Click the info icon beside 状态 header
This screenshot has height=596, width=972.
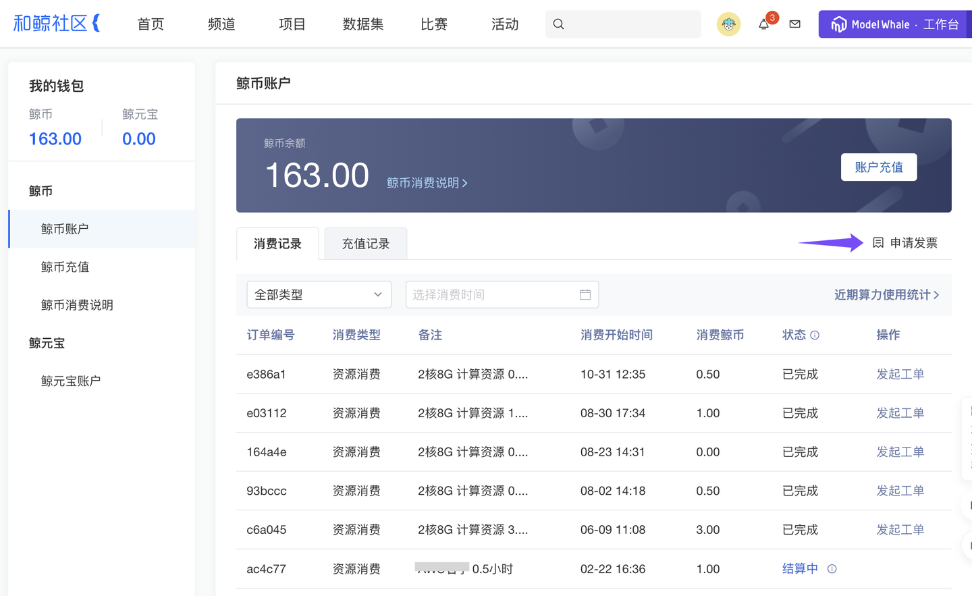[x=815, y=335]
